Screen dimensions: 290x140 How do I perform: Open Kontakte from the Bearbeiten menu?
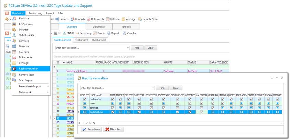tap(31, 18)
